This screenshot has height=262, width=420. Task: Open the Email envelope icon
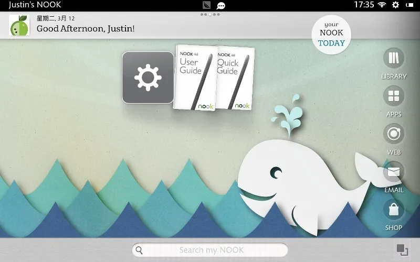click(393, 172)
